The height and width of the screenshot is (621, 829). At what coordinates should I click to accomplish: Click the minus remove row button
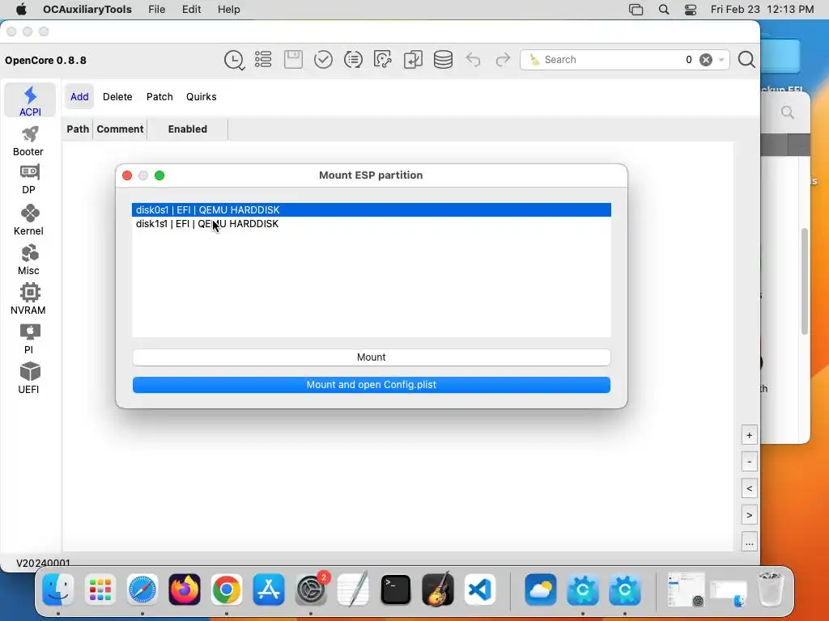(749, 462)
